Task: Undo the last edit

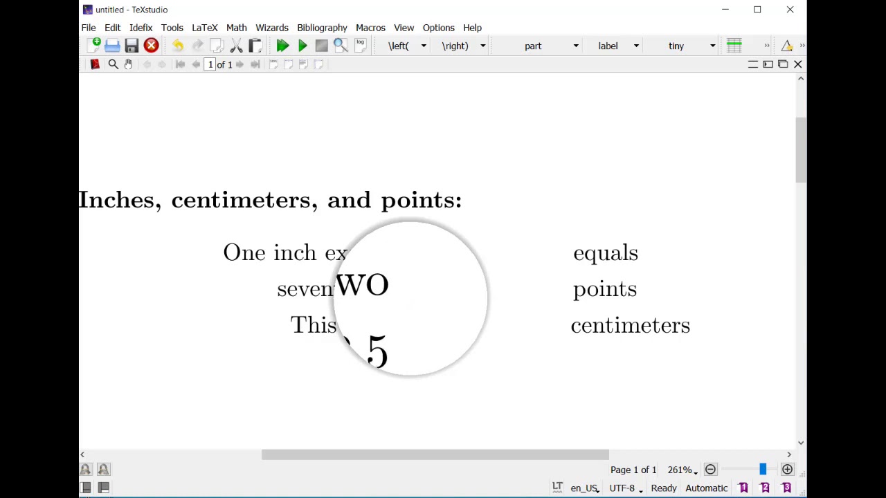Action: pos(178,46)
